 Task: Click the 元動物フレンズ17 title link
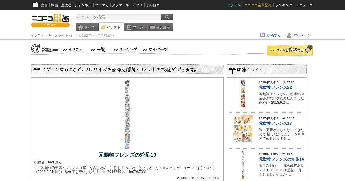[275, 123]
